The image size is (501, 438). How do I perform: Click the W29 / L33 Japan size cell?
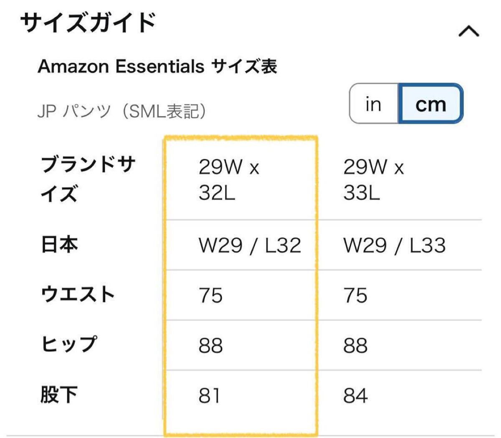tap(395, 245)
